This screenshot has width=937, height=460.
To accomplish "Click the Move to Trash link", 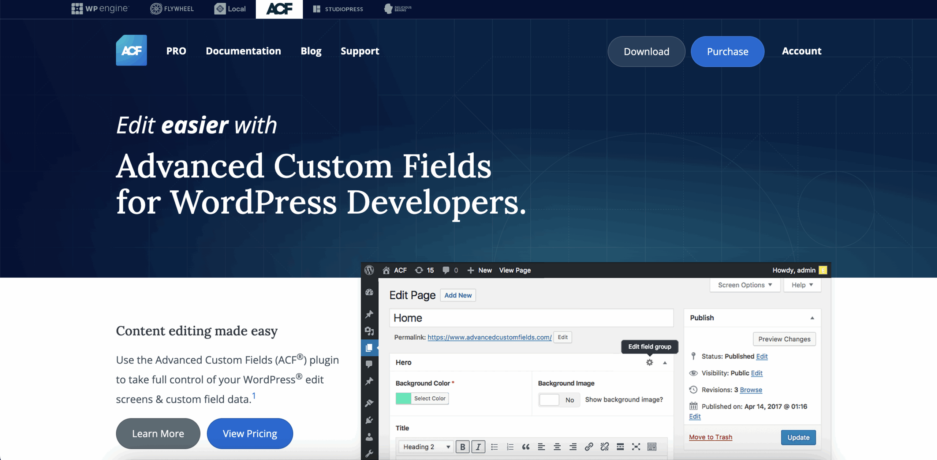I will [710, 437].
